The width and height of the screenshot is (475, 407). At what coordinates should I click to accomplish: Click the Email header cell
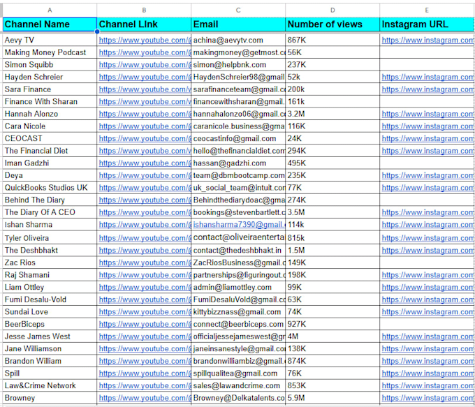coord(238,24)
